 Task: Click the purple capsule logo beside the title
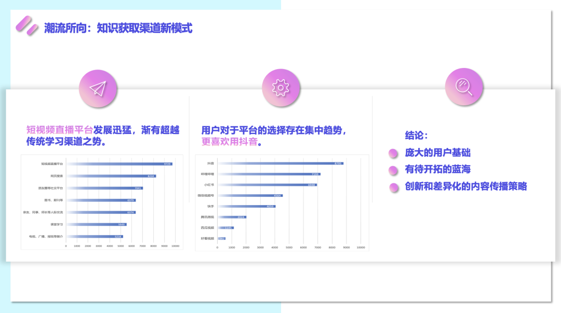pyautogui.click(x=26, y=25)
